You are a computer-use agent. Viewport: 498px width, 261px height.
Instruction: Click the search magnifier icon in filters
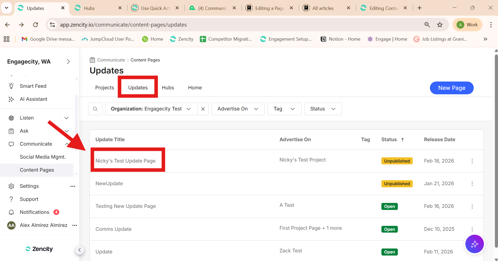click(x=95, y=109)
